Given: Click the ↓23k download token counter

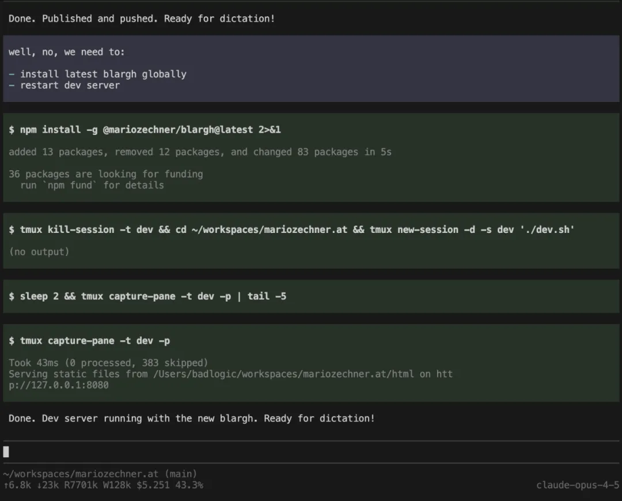Looking at the screenshot, I should [47, 485].
